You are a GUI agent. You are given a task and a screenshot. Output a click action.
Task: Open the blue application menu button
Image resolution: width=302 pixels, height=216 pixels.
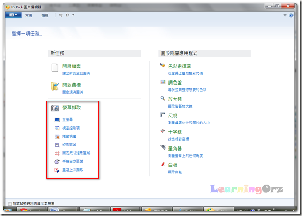tap(13, 15)
